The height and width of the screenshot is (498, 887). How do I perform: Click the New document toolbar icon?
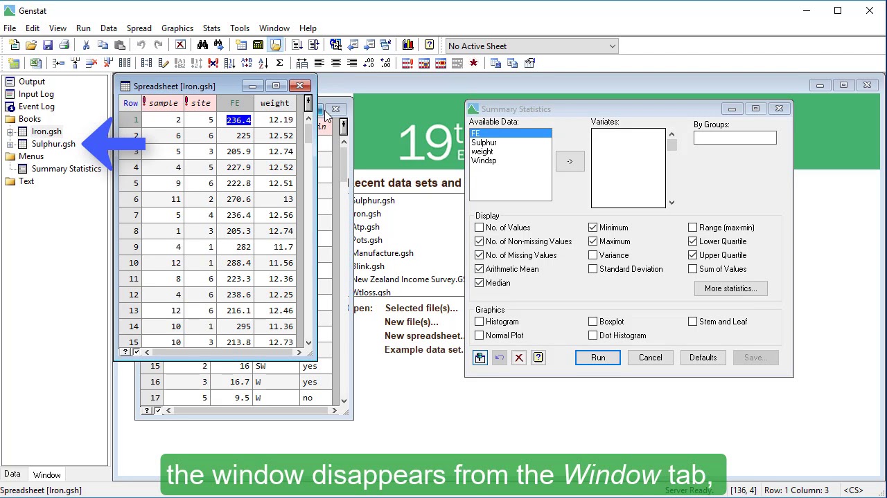(15, 46)
